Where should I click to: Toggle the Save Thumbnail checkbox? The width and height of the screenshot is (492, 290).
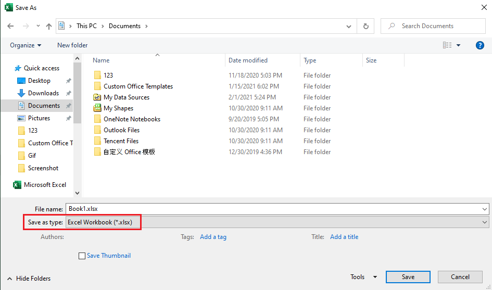82,256
